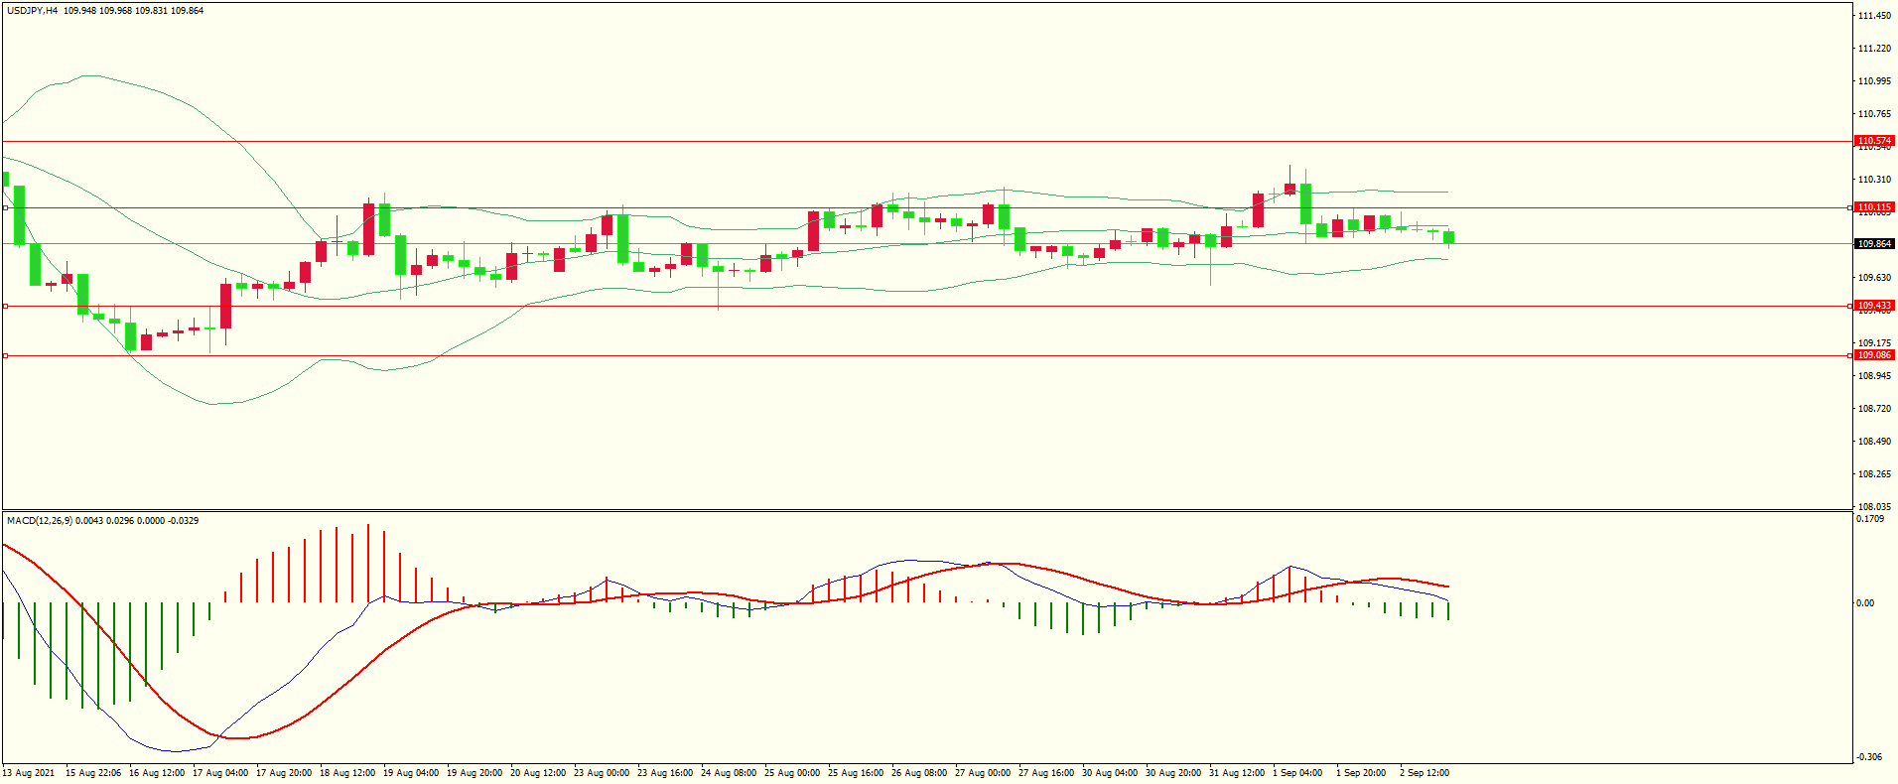Image resolution: width=1898 pixels, height=784 pixels.
Task: Click the MACD(12,26,9) indicator label
Action: pos(39,521)
